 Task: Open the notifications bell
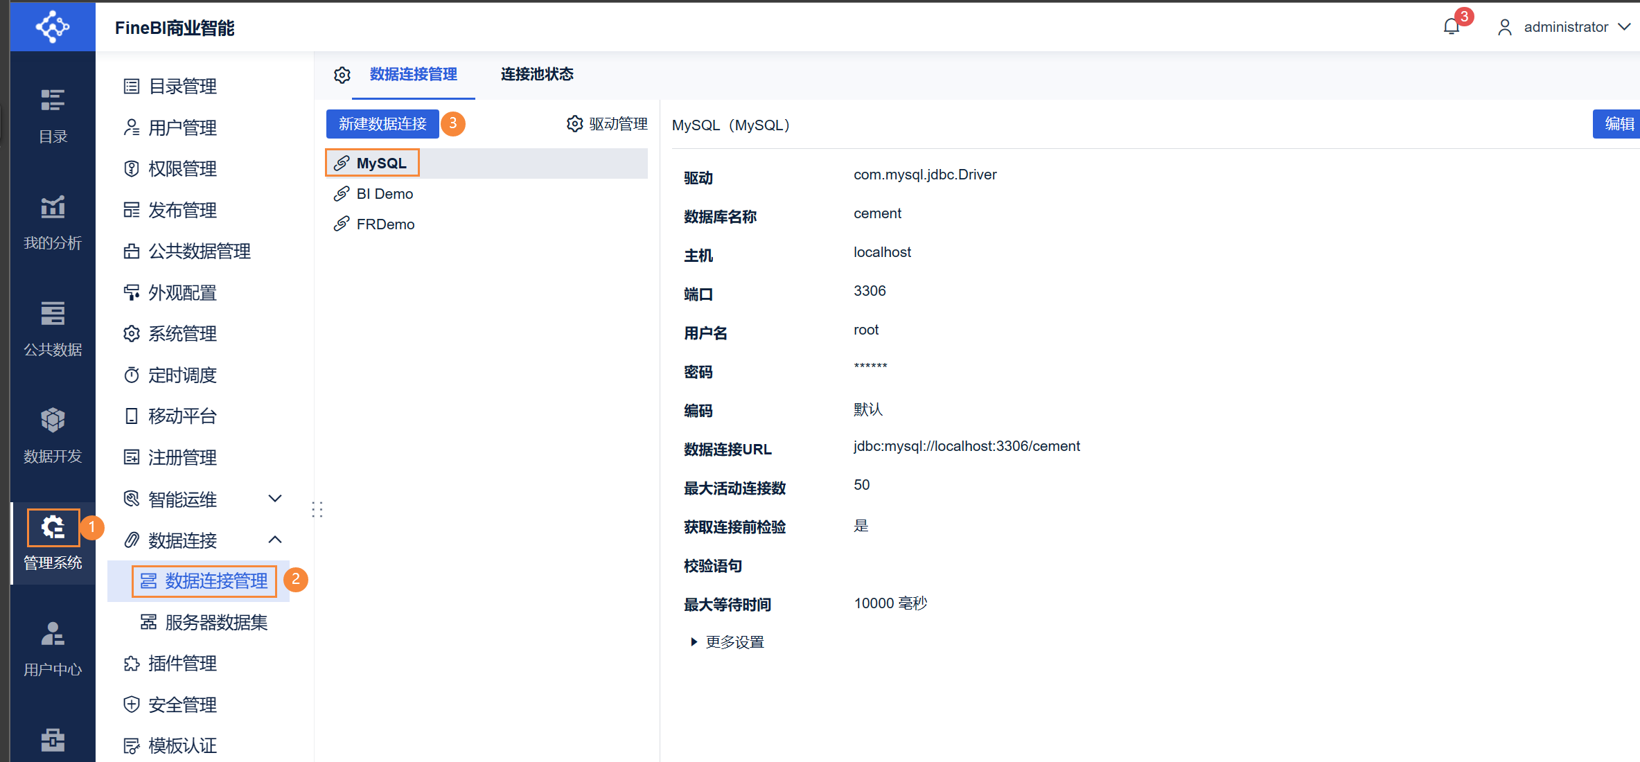[x=1452, y=27]
